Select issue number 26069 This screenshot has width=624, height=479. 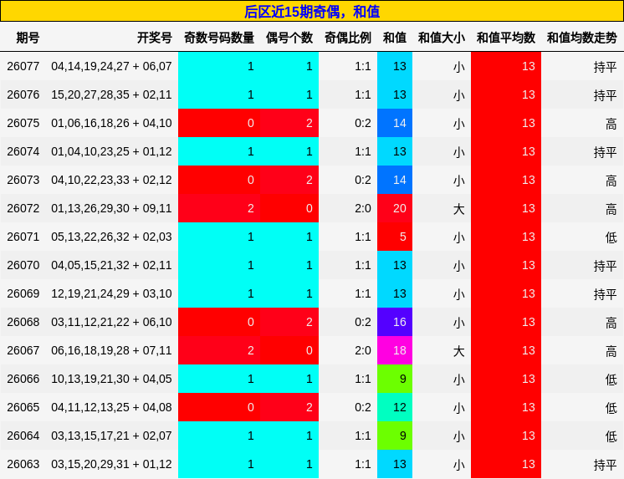point(23,293)
